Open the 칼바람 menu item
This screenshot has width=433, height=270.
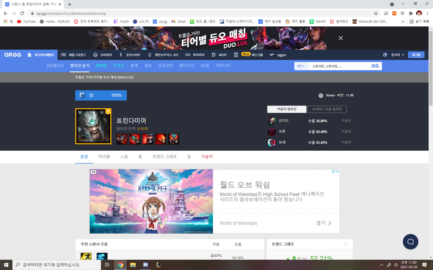point(101,66)
